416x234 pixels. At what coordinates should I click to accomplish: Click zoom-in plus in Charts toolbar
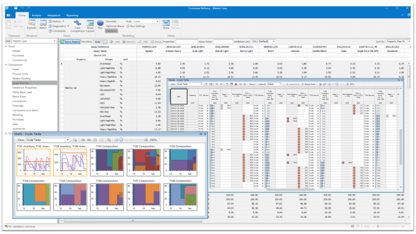(x=146, y=140)
